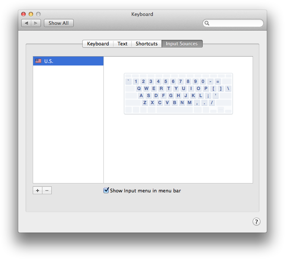285x259 pixels.
Task: Focus the search field in the toolbar
Action: click(235, 23)
